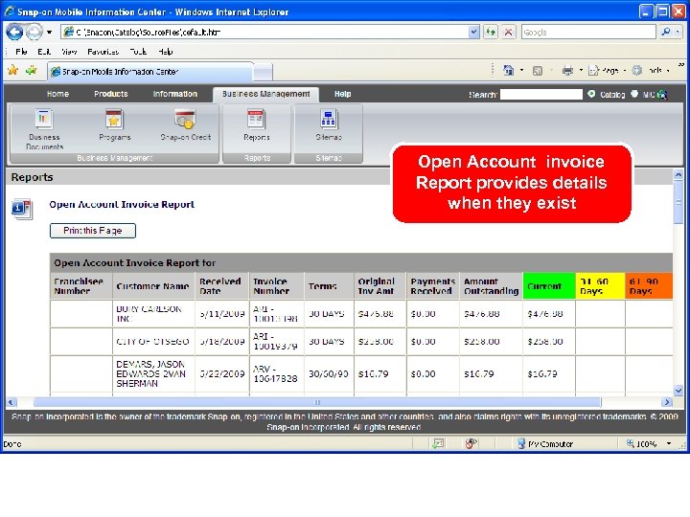Open the recent pages dropdown arrow
The width and height of the screenshot is (690, 517).
pos(49,33)
